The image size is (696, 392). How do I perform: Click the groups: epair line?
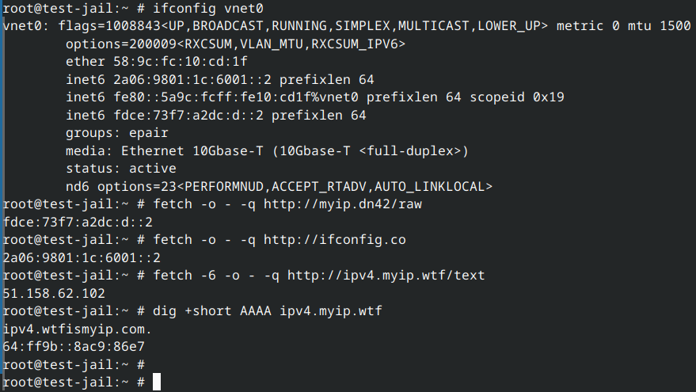pos(116,133)
